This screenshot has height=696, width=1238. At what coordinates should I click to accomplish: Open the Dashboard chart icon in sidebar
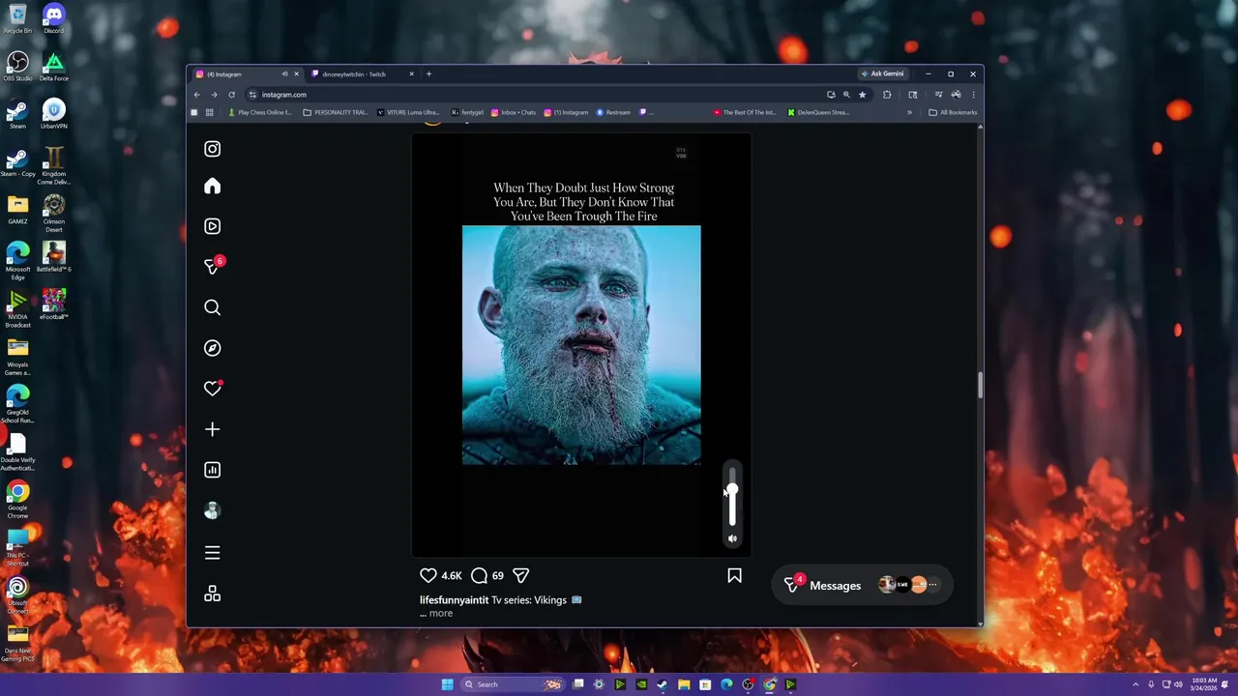coord(212,470)
